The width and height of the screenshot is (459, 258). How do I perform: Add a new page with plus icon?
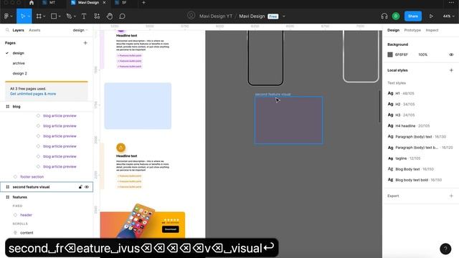click(85, 43)
